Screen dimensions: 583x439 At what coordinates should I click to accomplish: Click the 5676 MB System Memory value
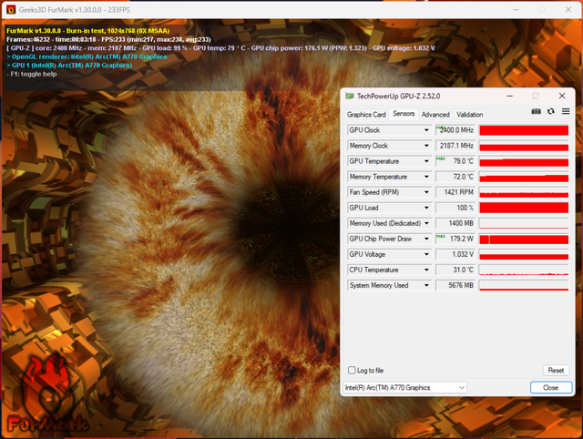point(455,285)
